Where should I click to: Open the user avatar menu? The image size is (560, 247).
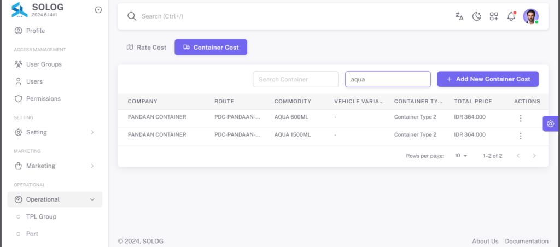tap(530, 16)
